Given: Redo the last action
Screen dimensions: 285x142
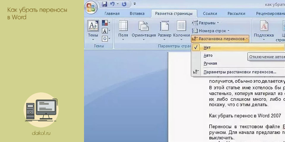Looking at the screenshot, I should pyautogui.click(x=124, y=4).
